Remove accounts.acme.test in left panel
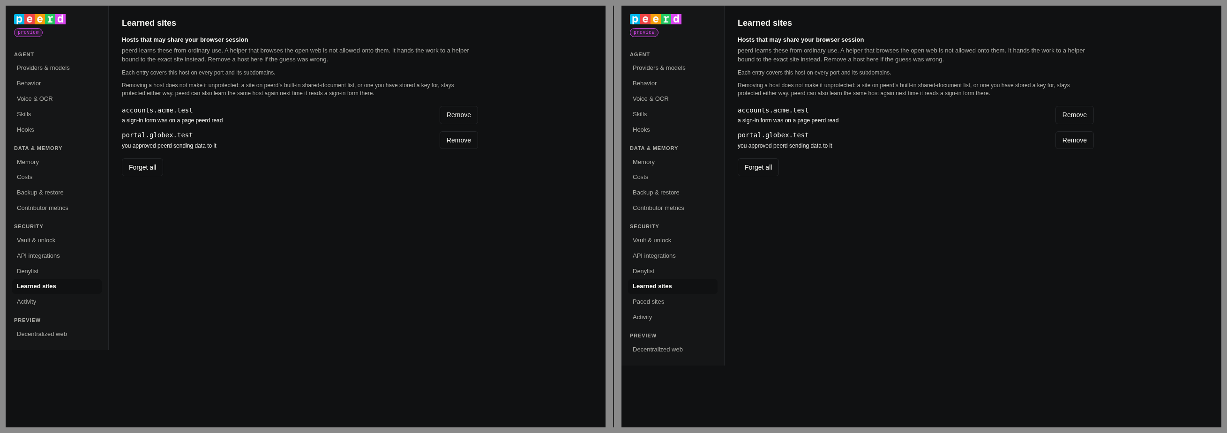The image size is (1227, 433). [x=458, y=115]
